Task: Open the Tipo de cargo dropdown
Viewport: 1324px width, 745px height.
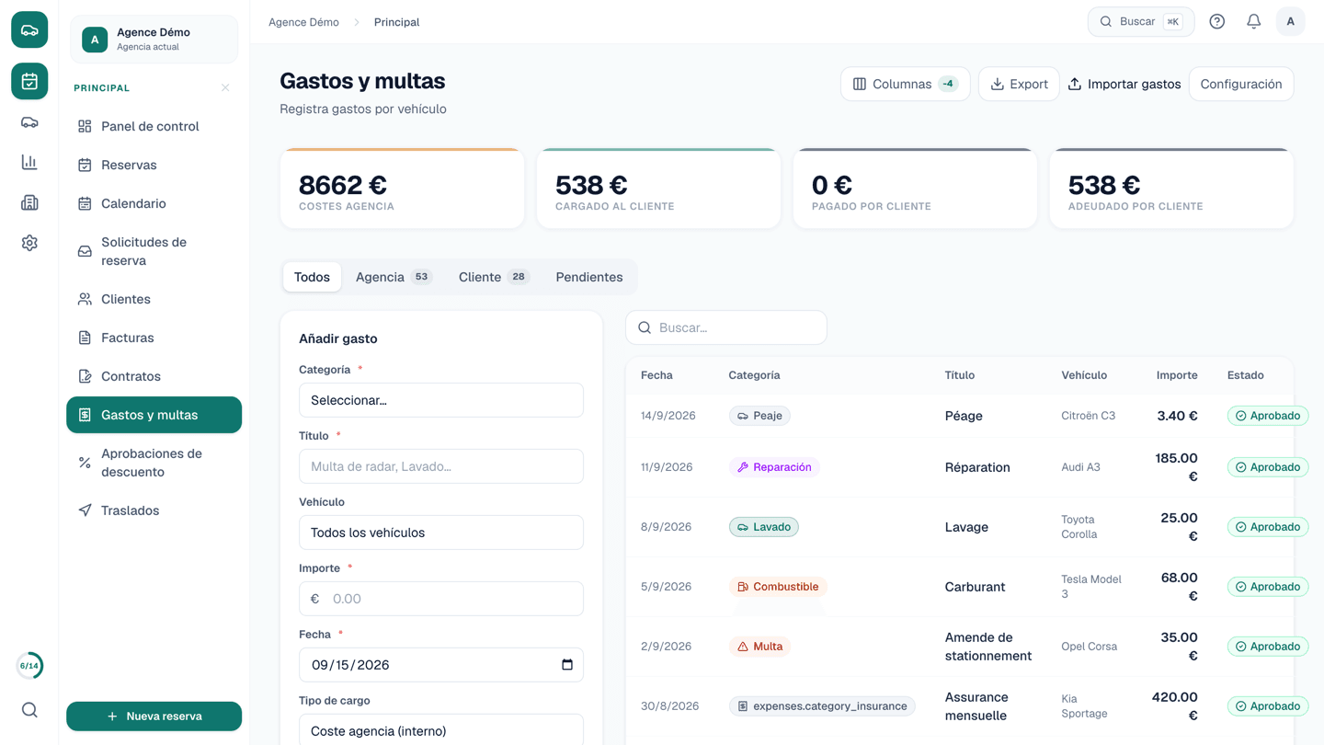Action: pos(441,730)
